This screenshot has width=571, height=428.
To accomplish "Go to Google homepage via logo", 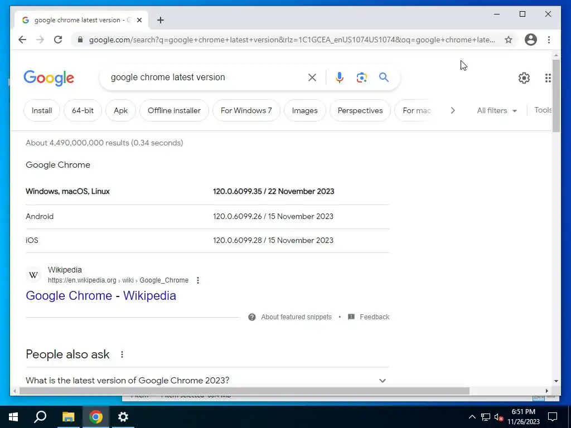I will [49, 78].
